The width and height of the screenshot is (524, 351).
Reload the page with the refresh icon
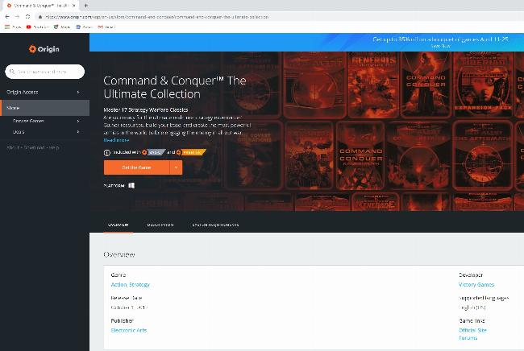click(x=27, y=17)
